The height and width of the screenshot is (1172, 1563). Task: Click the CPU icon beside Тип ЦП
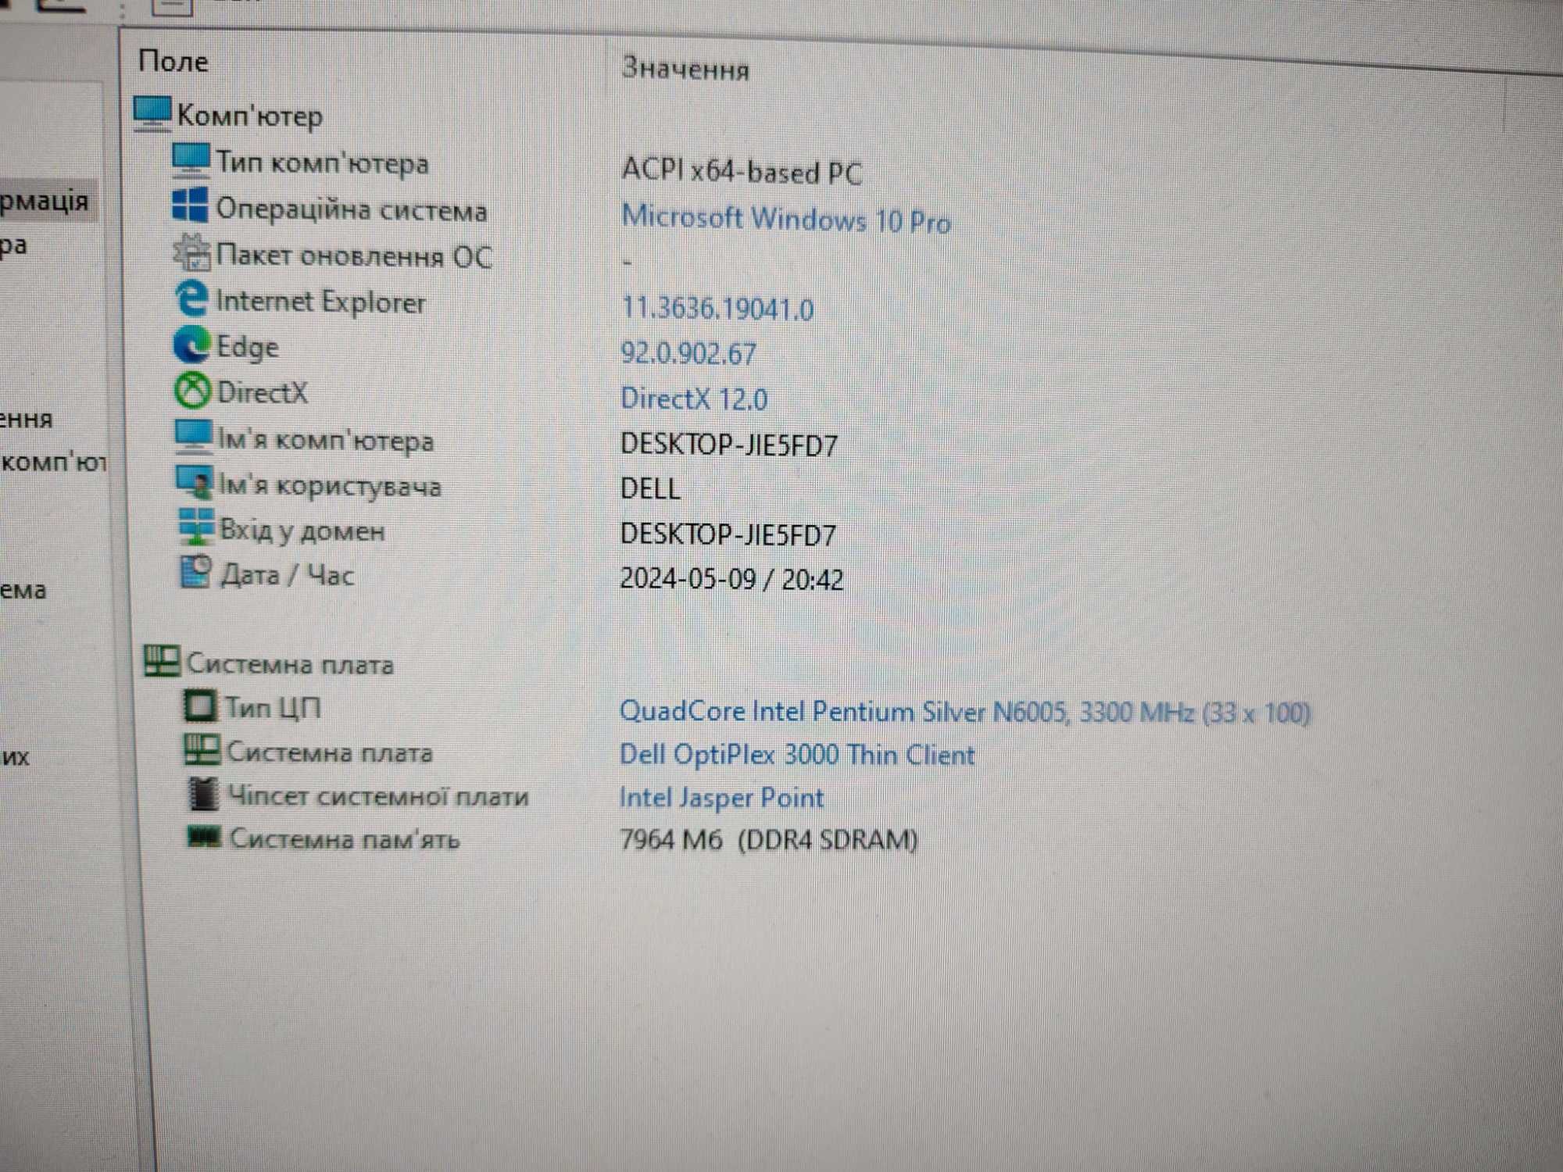click(199, 705)
